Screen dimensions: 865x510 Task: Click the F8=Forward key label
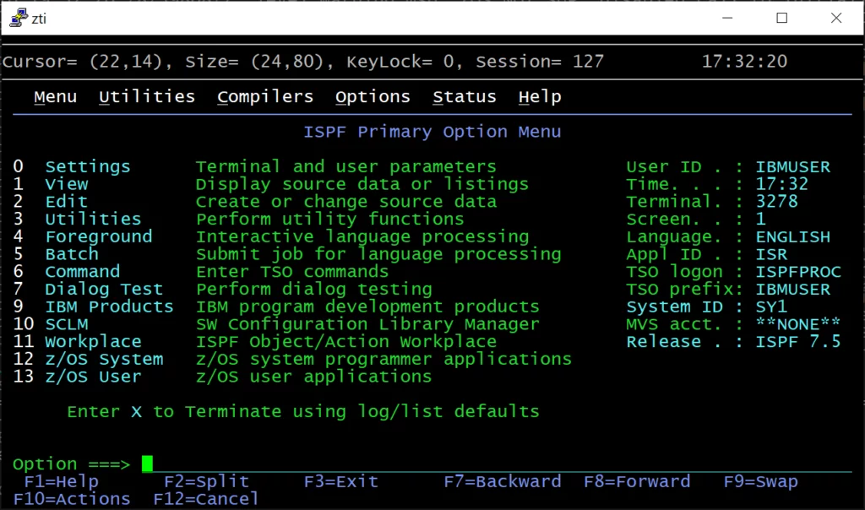[637, 481]
